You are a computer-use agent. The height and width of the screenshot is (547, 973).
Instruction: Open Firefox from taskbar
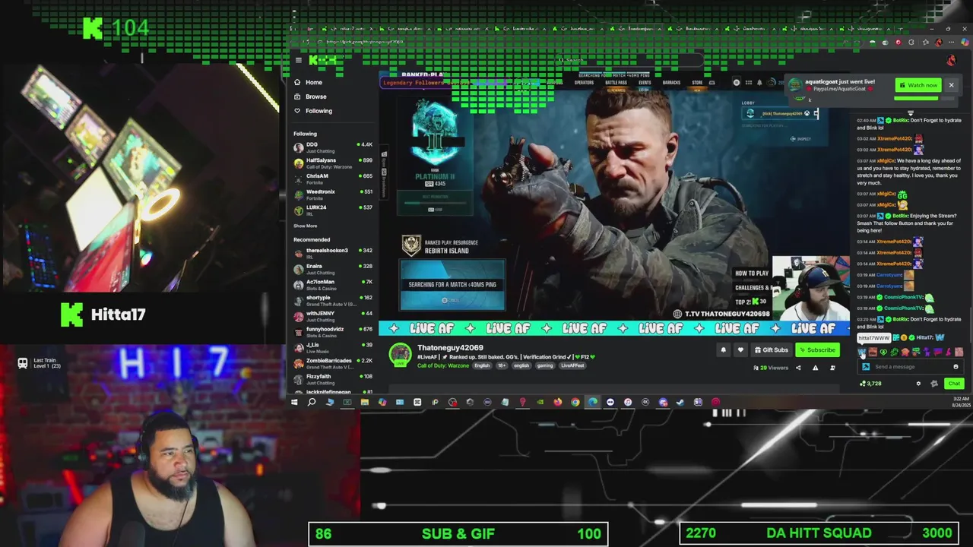click(557, 402)
